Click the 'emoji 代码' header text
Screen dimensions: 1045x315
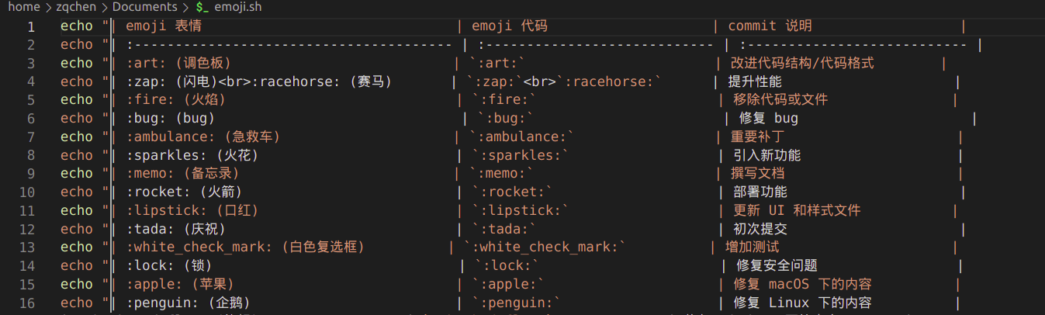510,26
